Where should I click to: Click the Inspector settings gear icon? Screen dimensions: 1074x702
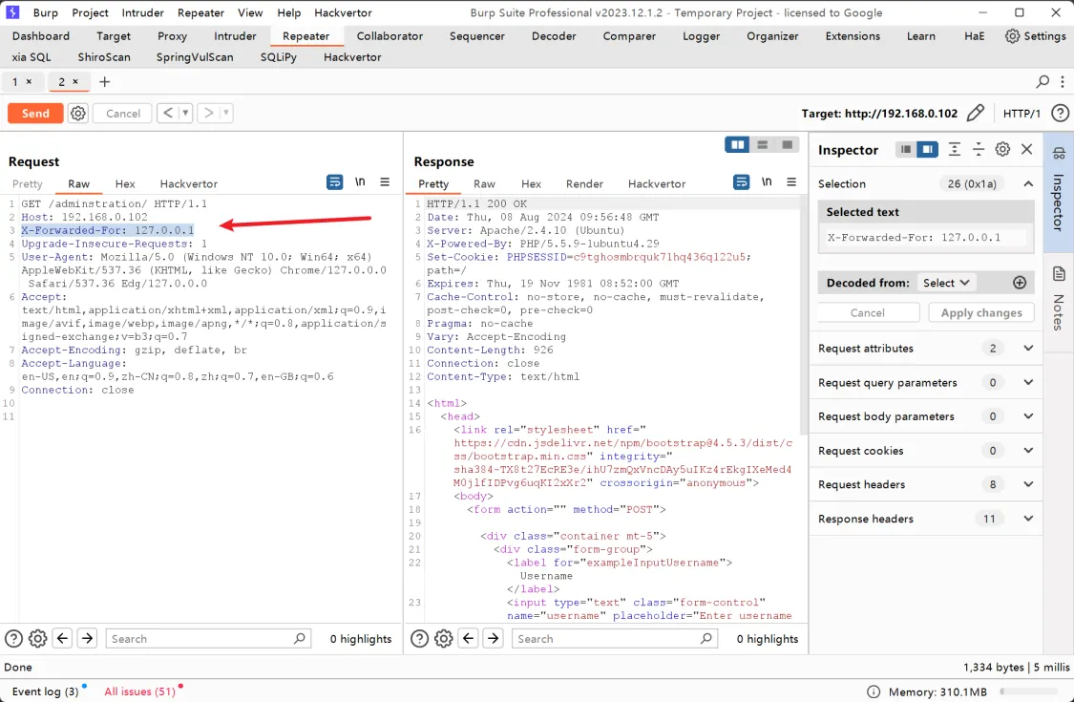(x=1002, y=150)
